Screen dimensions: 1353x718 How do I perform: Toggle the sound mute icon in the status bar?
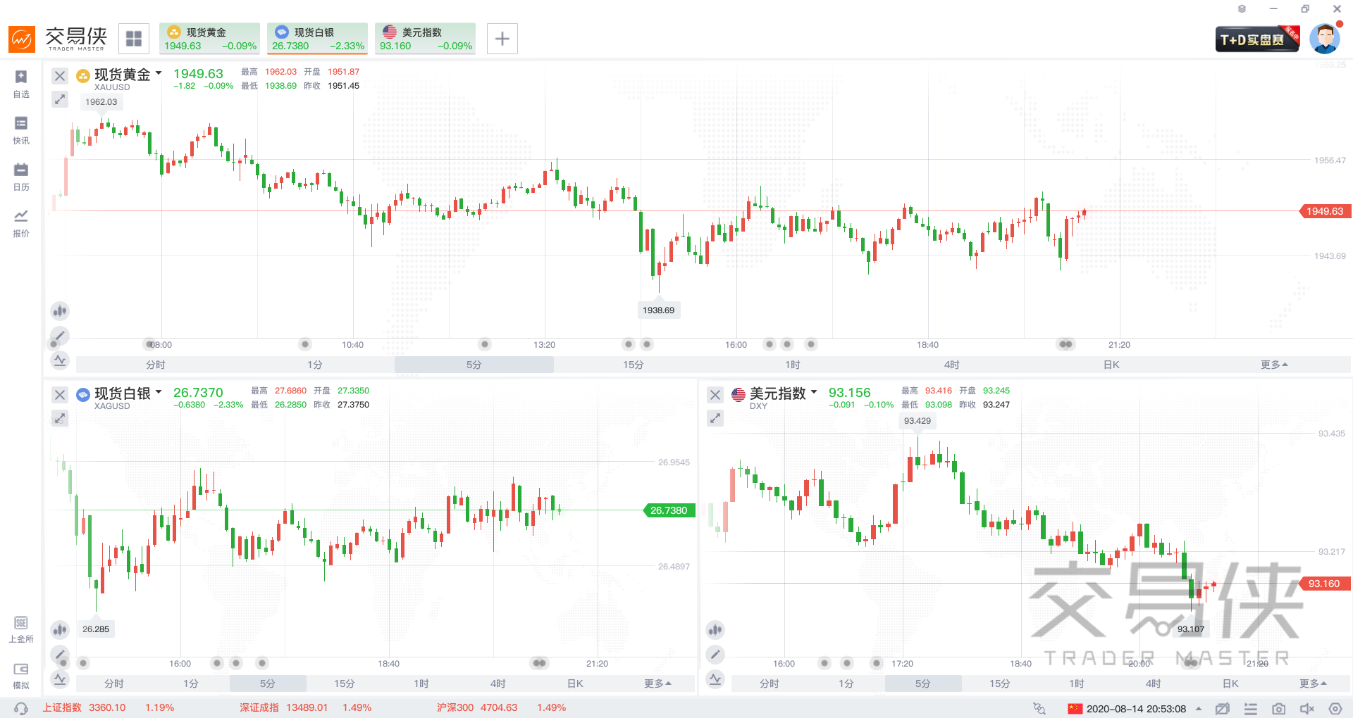click(x=1306, y=709)
